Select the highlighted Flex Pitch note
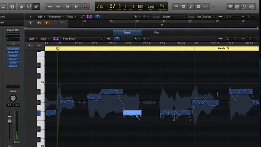Screen dimensions: 261x147 [x=132, y=113]
